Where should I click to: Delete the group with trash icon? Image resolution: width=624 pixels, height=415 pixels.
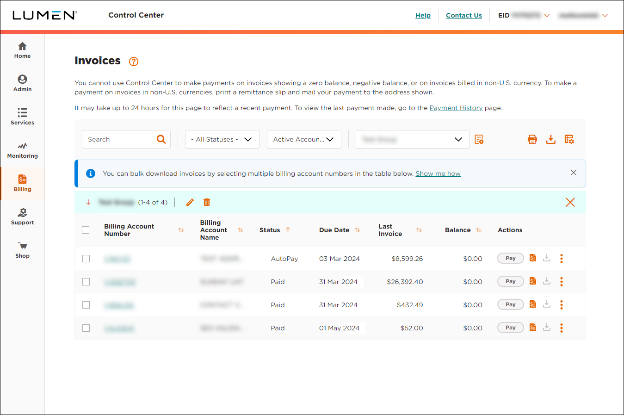pyautogui.click(x=207, y=202)
